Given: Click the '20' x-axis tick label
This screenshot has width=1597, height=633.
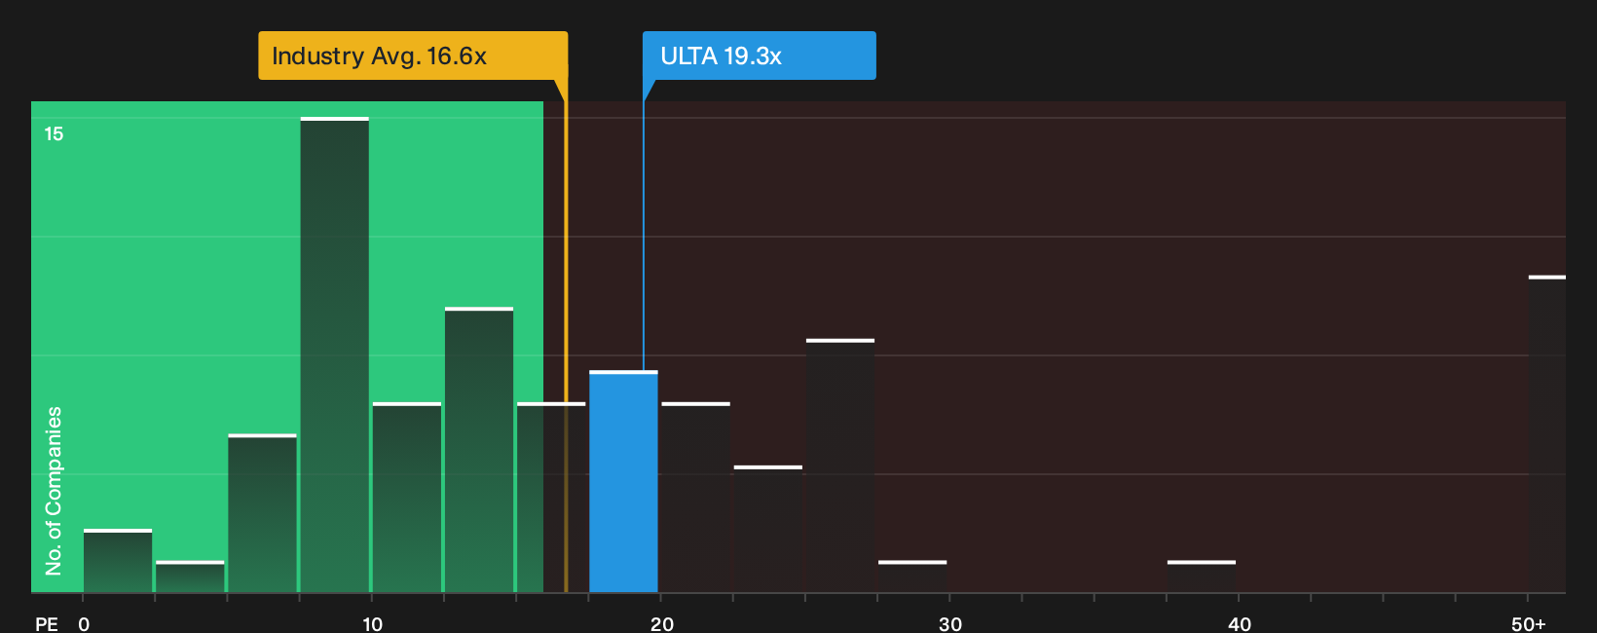Looking at the screenshot, I should tap(662, 624).
